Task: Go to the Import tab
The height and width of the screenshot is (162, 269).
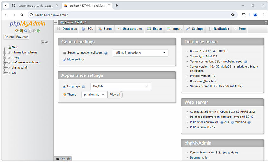Action: pyautogui.click(x=174, y=29)
